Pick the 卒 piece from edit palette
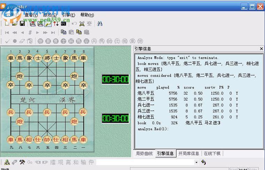 (x=86, y=41)
